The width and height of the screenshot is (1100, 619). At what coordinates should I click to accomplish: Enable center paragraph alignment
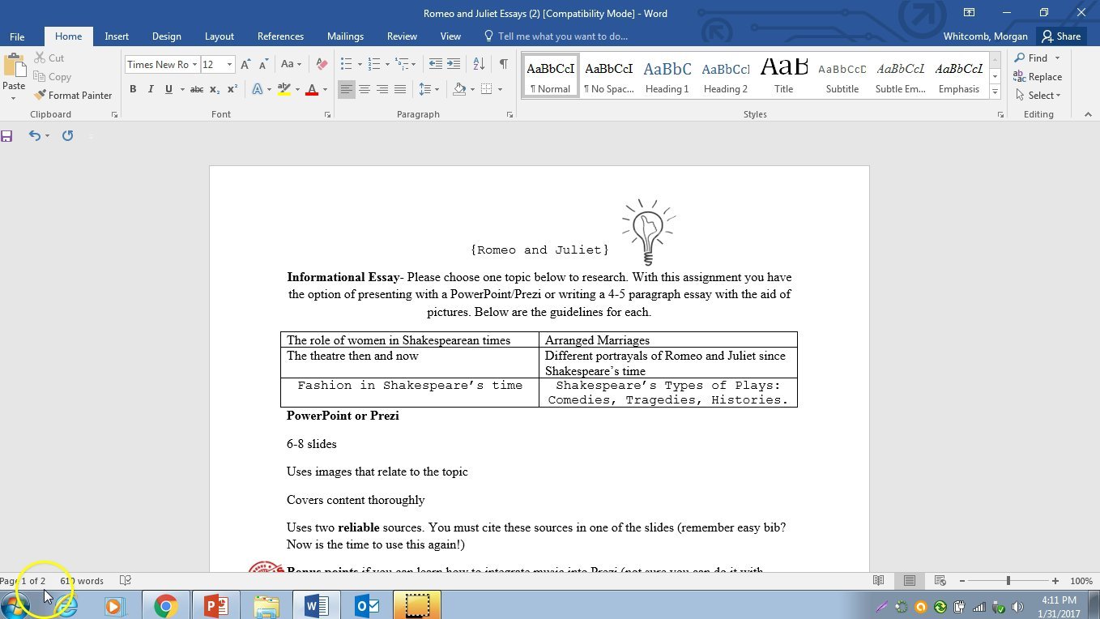pyautogui.click(x=365, y=89)
